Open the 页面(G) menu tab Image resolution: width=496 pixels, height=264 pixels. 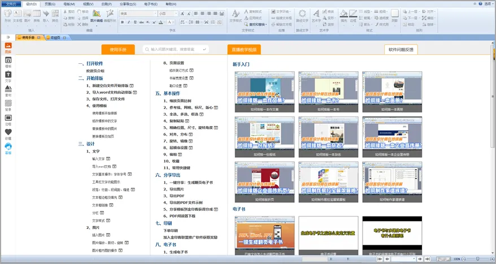[50, 3]
